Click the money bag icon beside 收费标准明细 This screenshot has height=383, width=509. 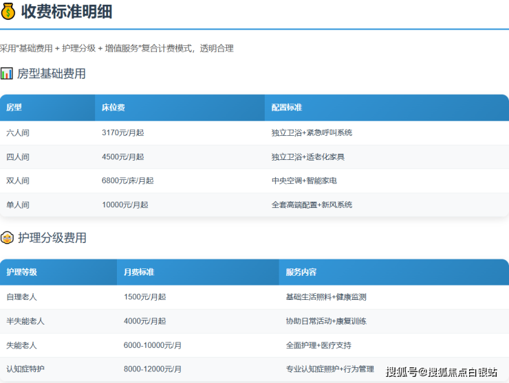[x=8, y=12]
